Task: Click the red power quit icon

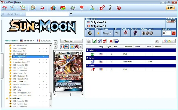Action: click(x=119, y=8)
